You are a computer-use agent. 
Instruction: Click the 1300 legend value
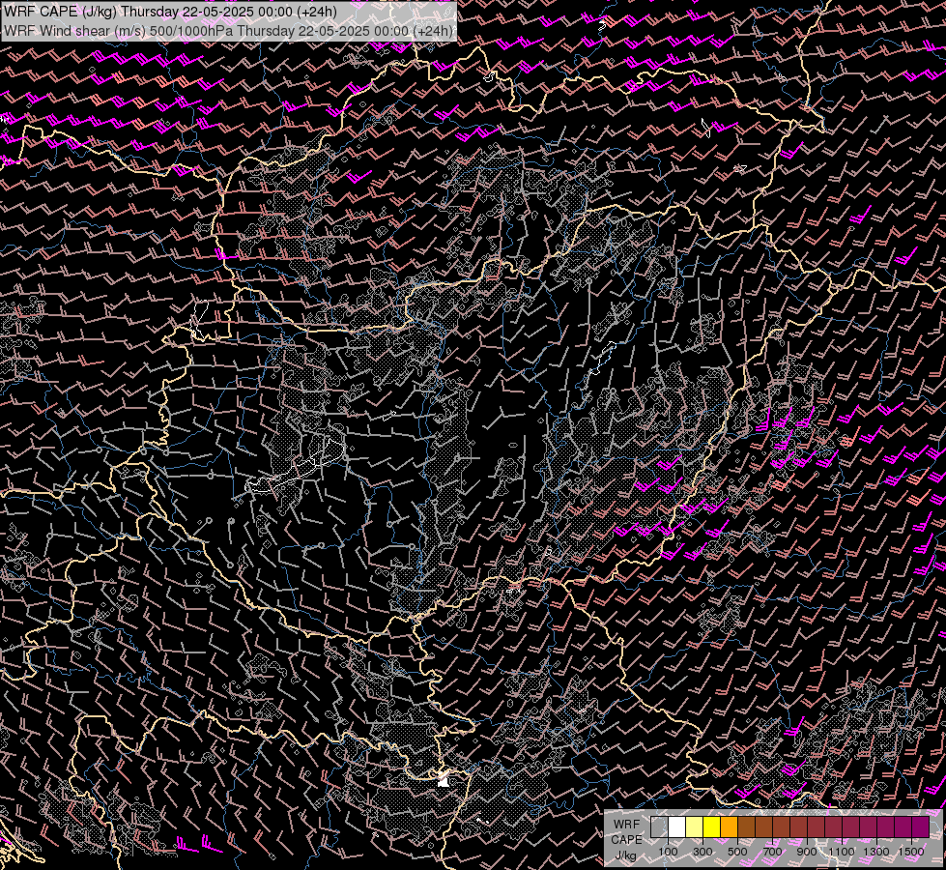(876, 852)
